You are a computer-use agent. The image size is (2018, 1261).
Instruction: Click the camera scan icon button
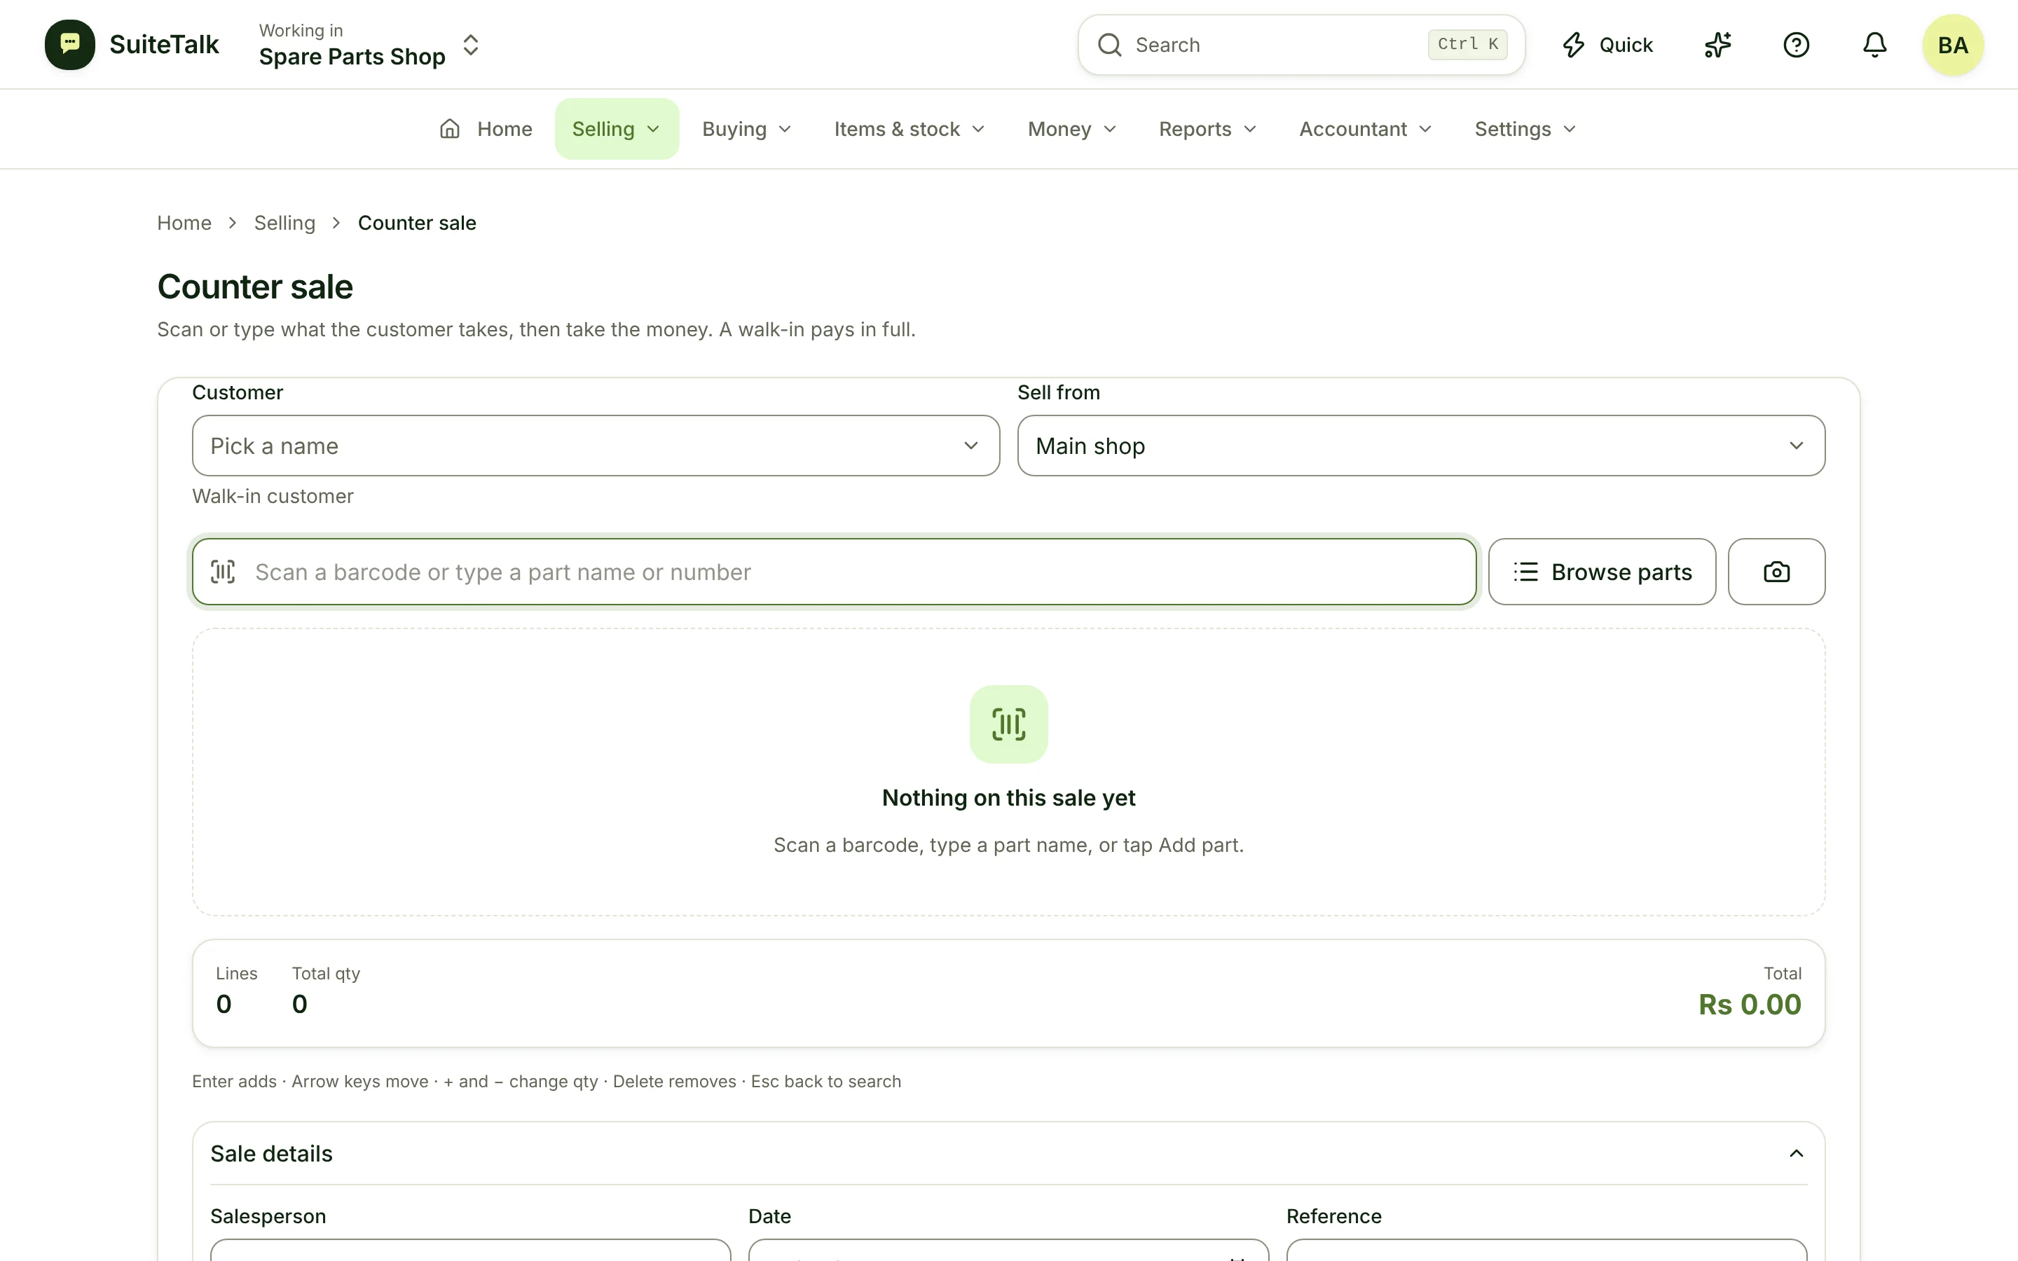click(x=1777, y=572)
